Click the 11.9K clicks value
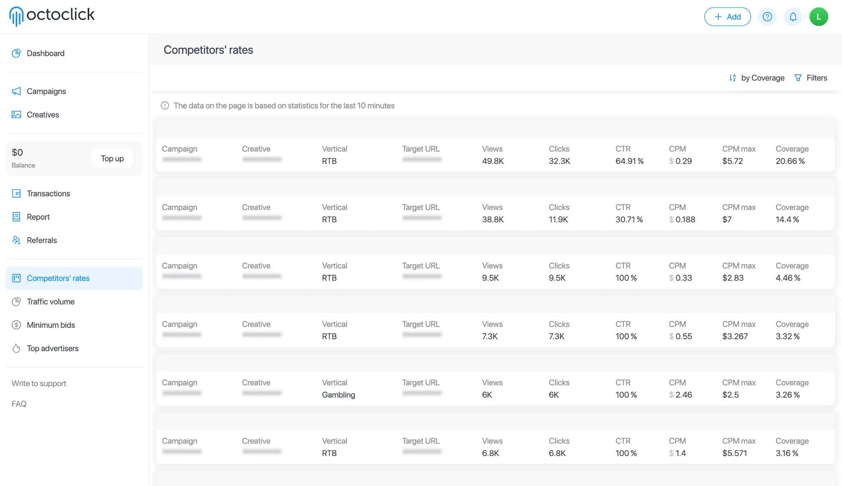 (558, 219)
